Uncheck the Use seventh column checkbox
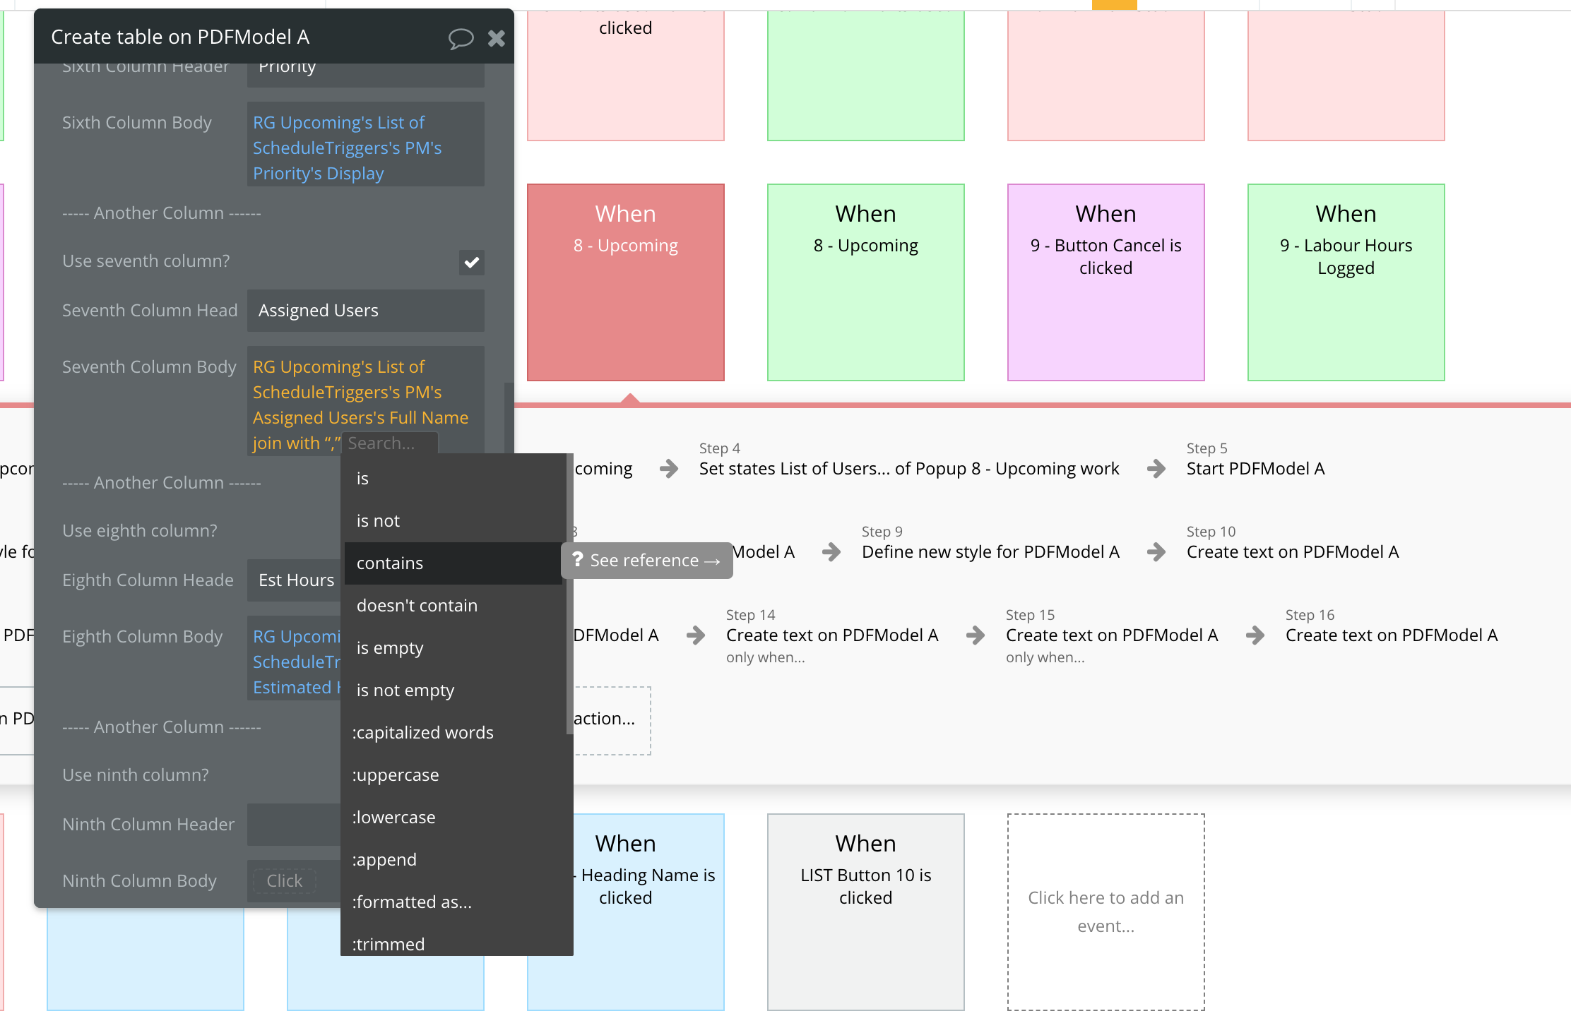 coord(471,263)
